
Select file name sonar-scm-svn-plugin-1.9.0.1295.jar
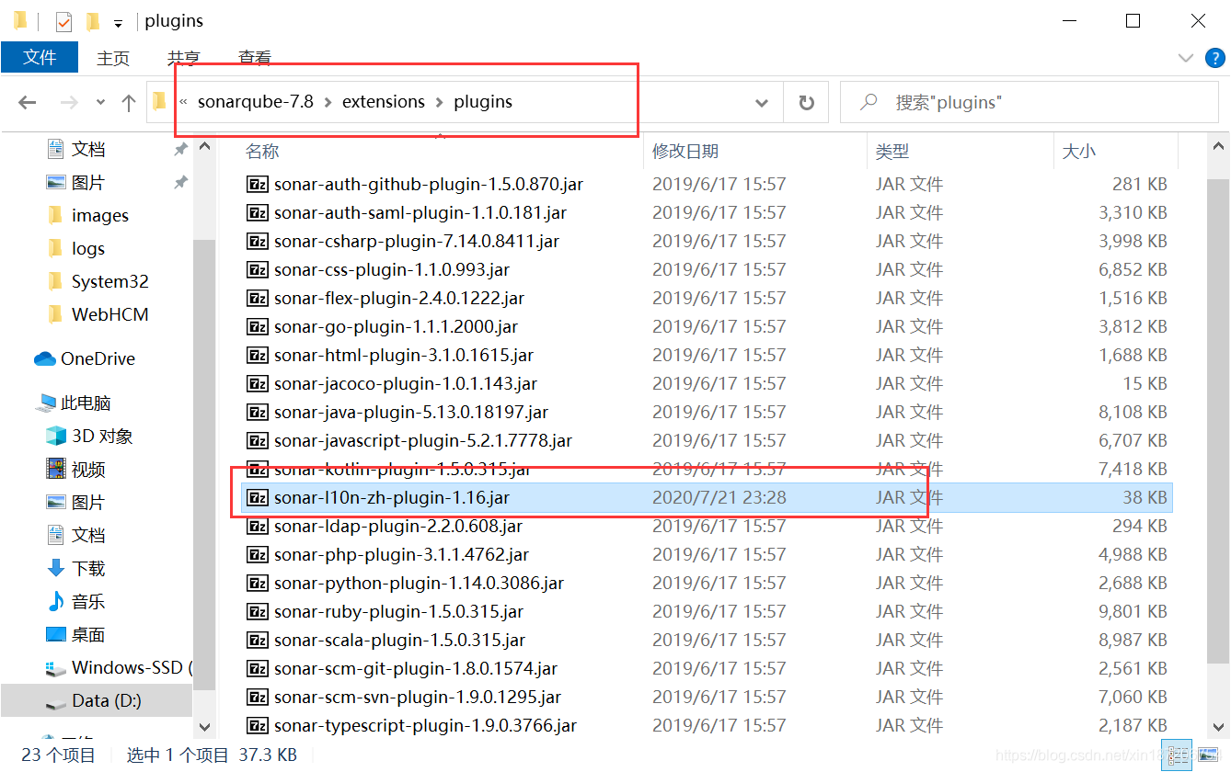[418, 697]
